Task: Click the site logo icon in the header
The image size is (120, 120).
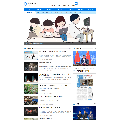Action: (x=26, y=4)
